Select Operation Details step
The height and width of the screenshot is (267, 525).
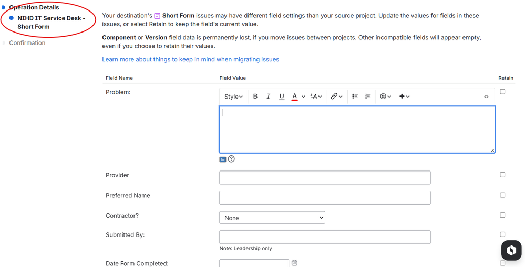[x=34, y=7]
